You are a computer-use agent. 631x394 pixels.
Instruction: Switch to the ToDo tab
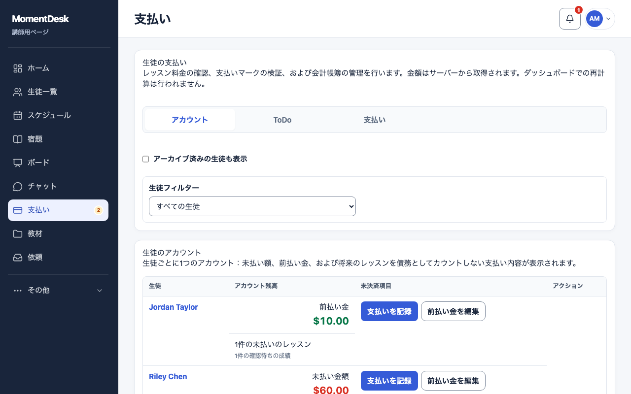(282, 120)
